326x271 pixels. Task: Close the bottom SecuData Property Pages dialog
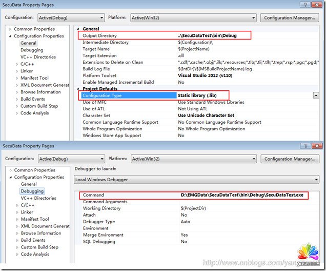[x=317, y=146]
